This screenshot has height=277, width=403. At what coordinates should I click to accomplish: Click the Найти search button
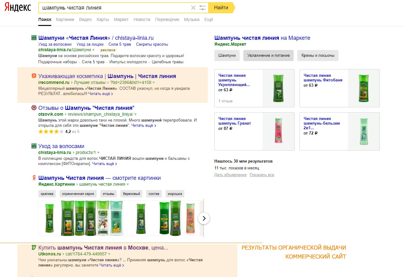[221, 8]
